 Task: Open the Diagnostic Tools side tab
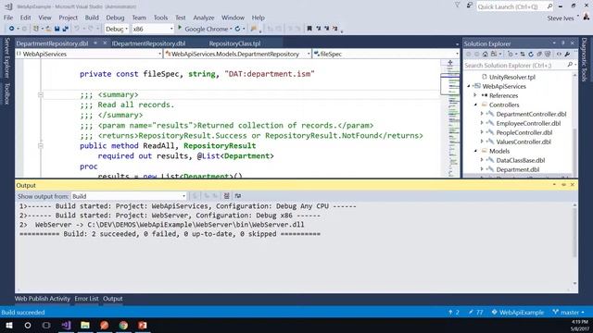point(585,59)
